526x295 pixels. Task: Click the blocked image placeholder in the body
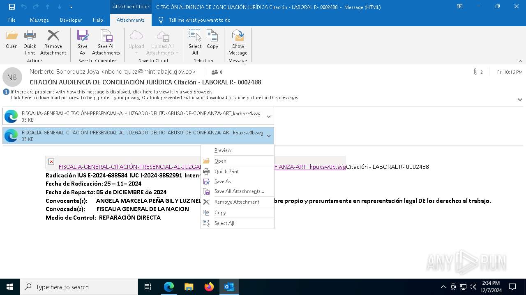51,162
